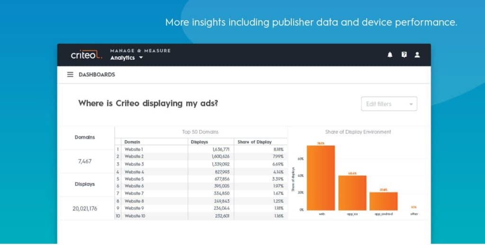Click the 20,021,176 Displays total value
485x245 pixels.
[x=85, y=209]
